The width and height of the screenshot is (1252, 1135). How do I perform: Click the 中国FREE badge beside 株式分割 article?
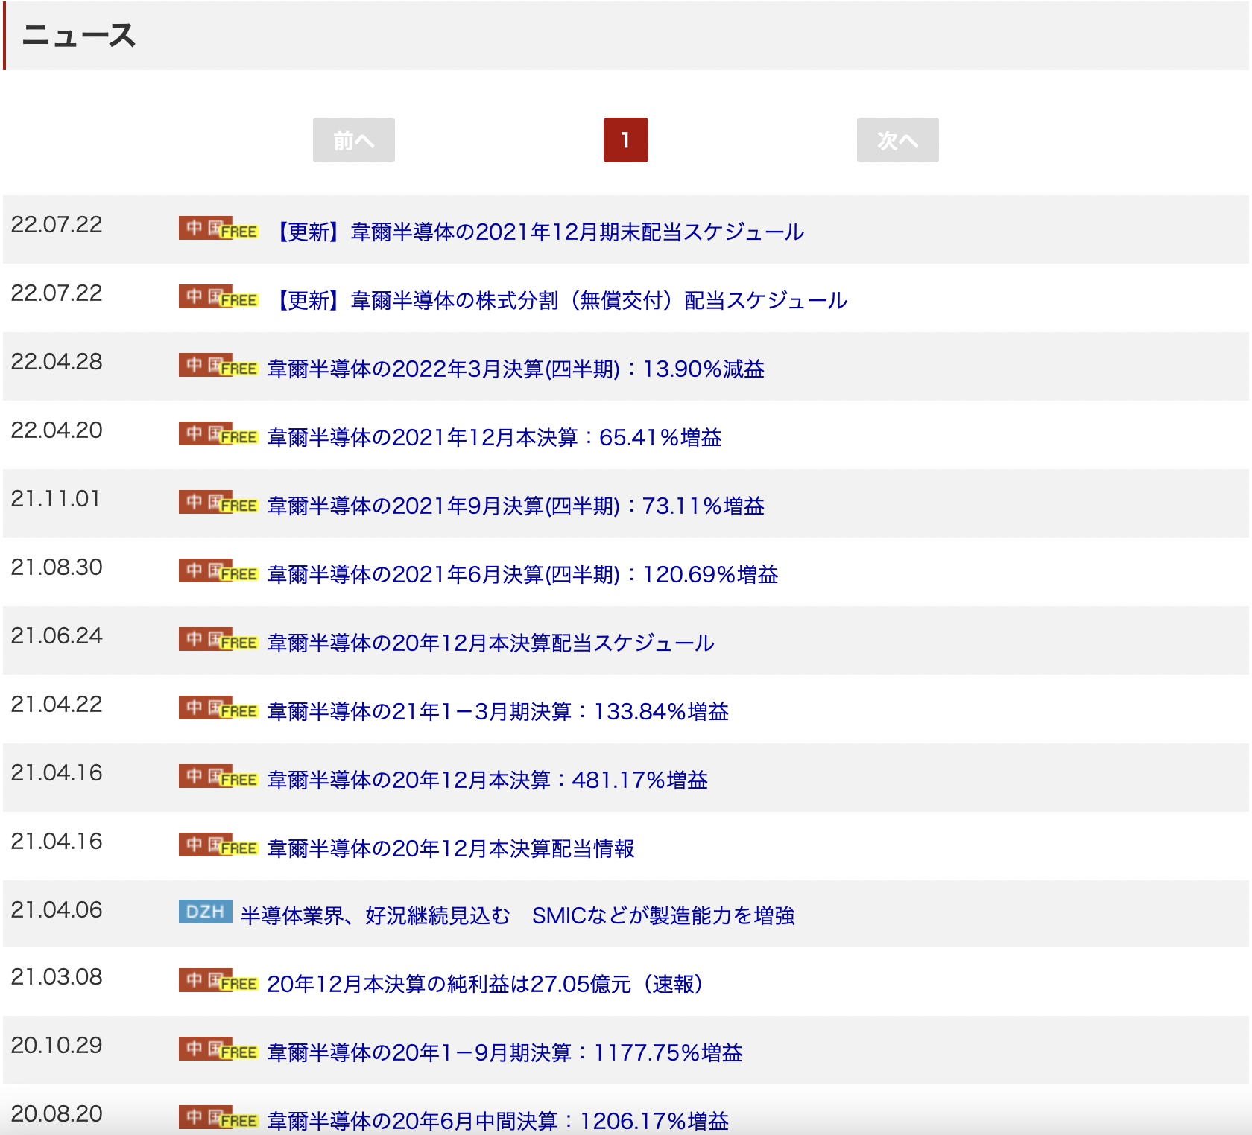click(218, 297)
